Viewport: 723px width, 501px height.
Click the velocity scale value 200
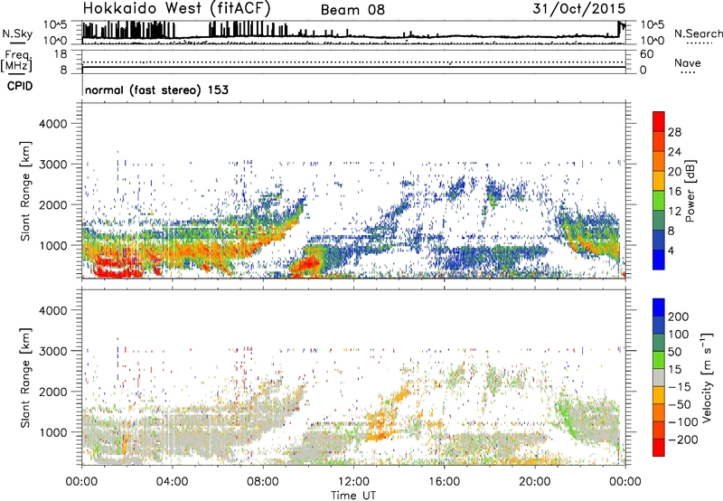click(679, 317)
